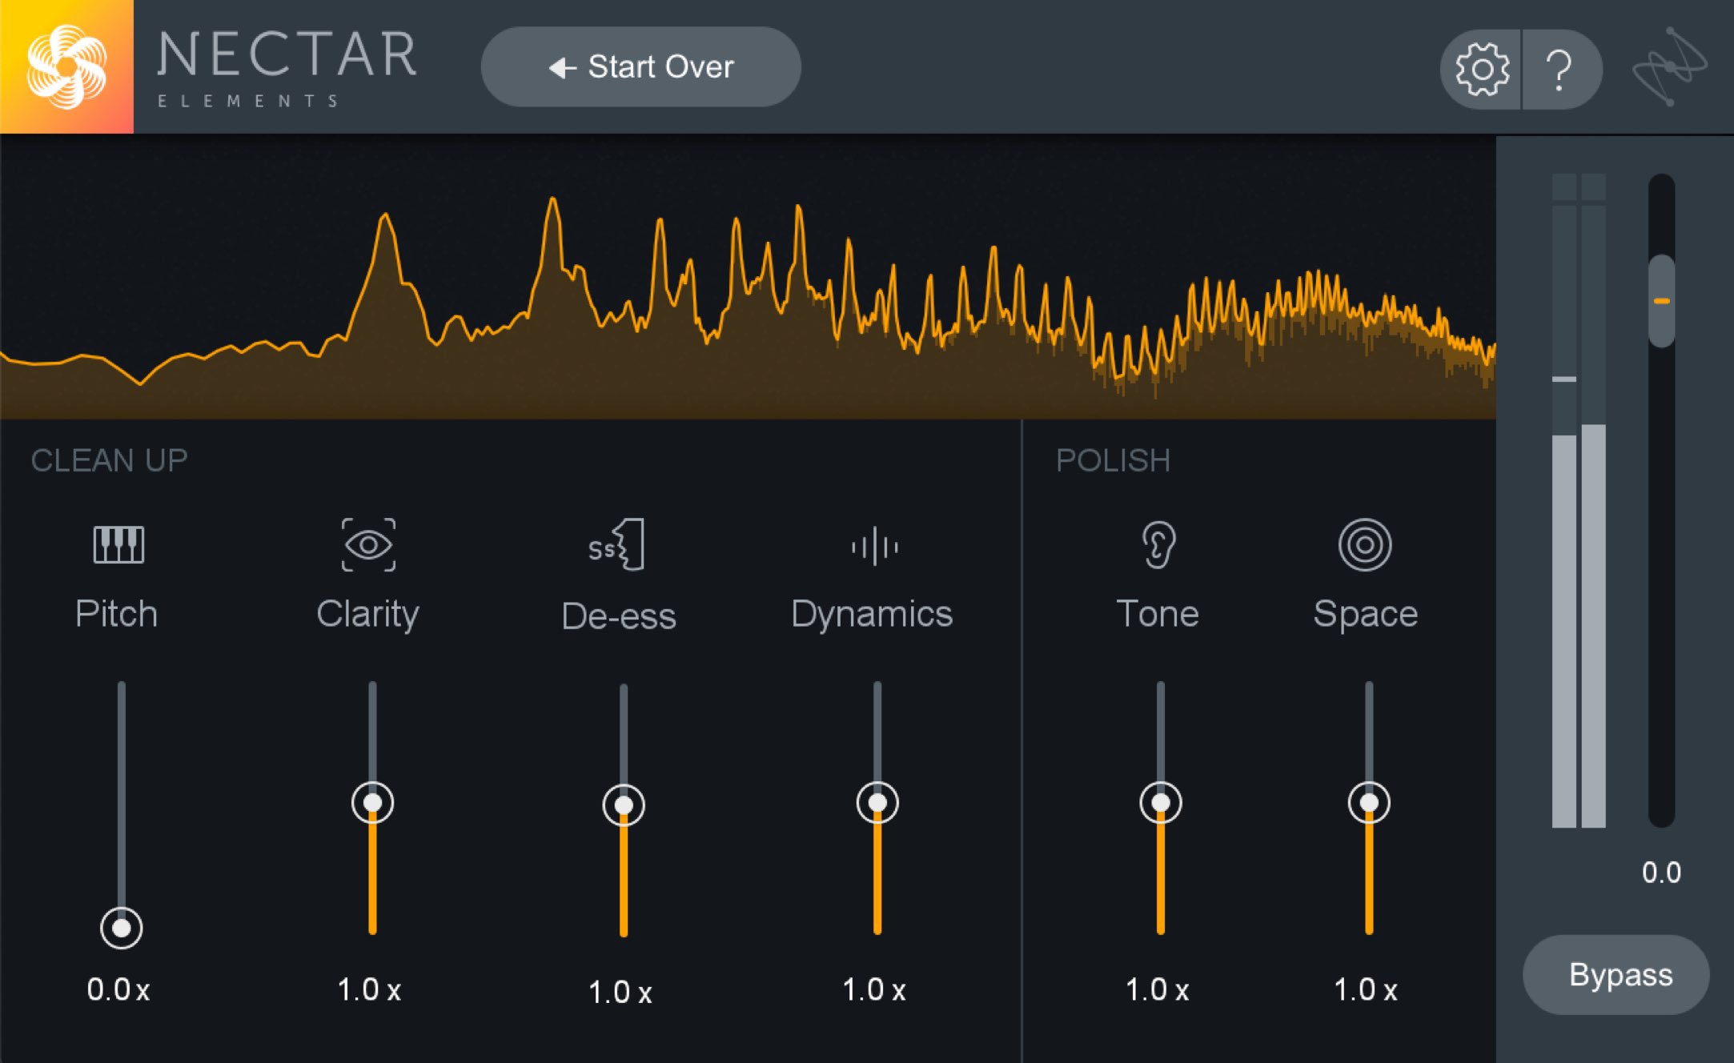Viewport: 1734px width, 1063px height.
Task: Click the Pitch label
Action: coord(116,614)
